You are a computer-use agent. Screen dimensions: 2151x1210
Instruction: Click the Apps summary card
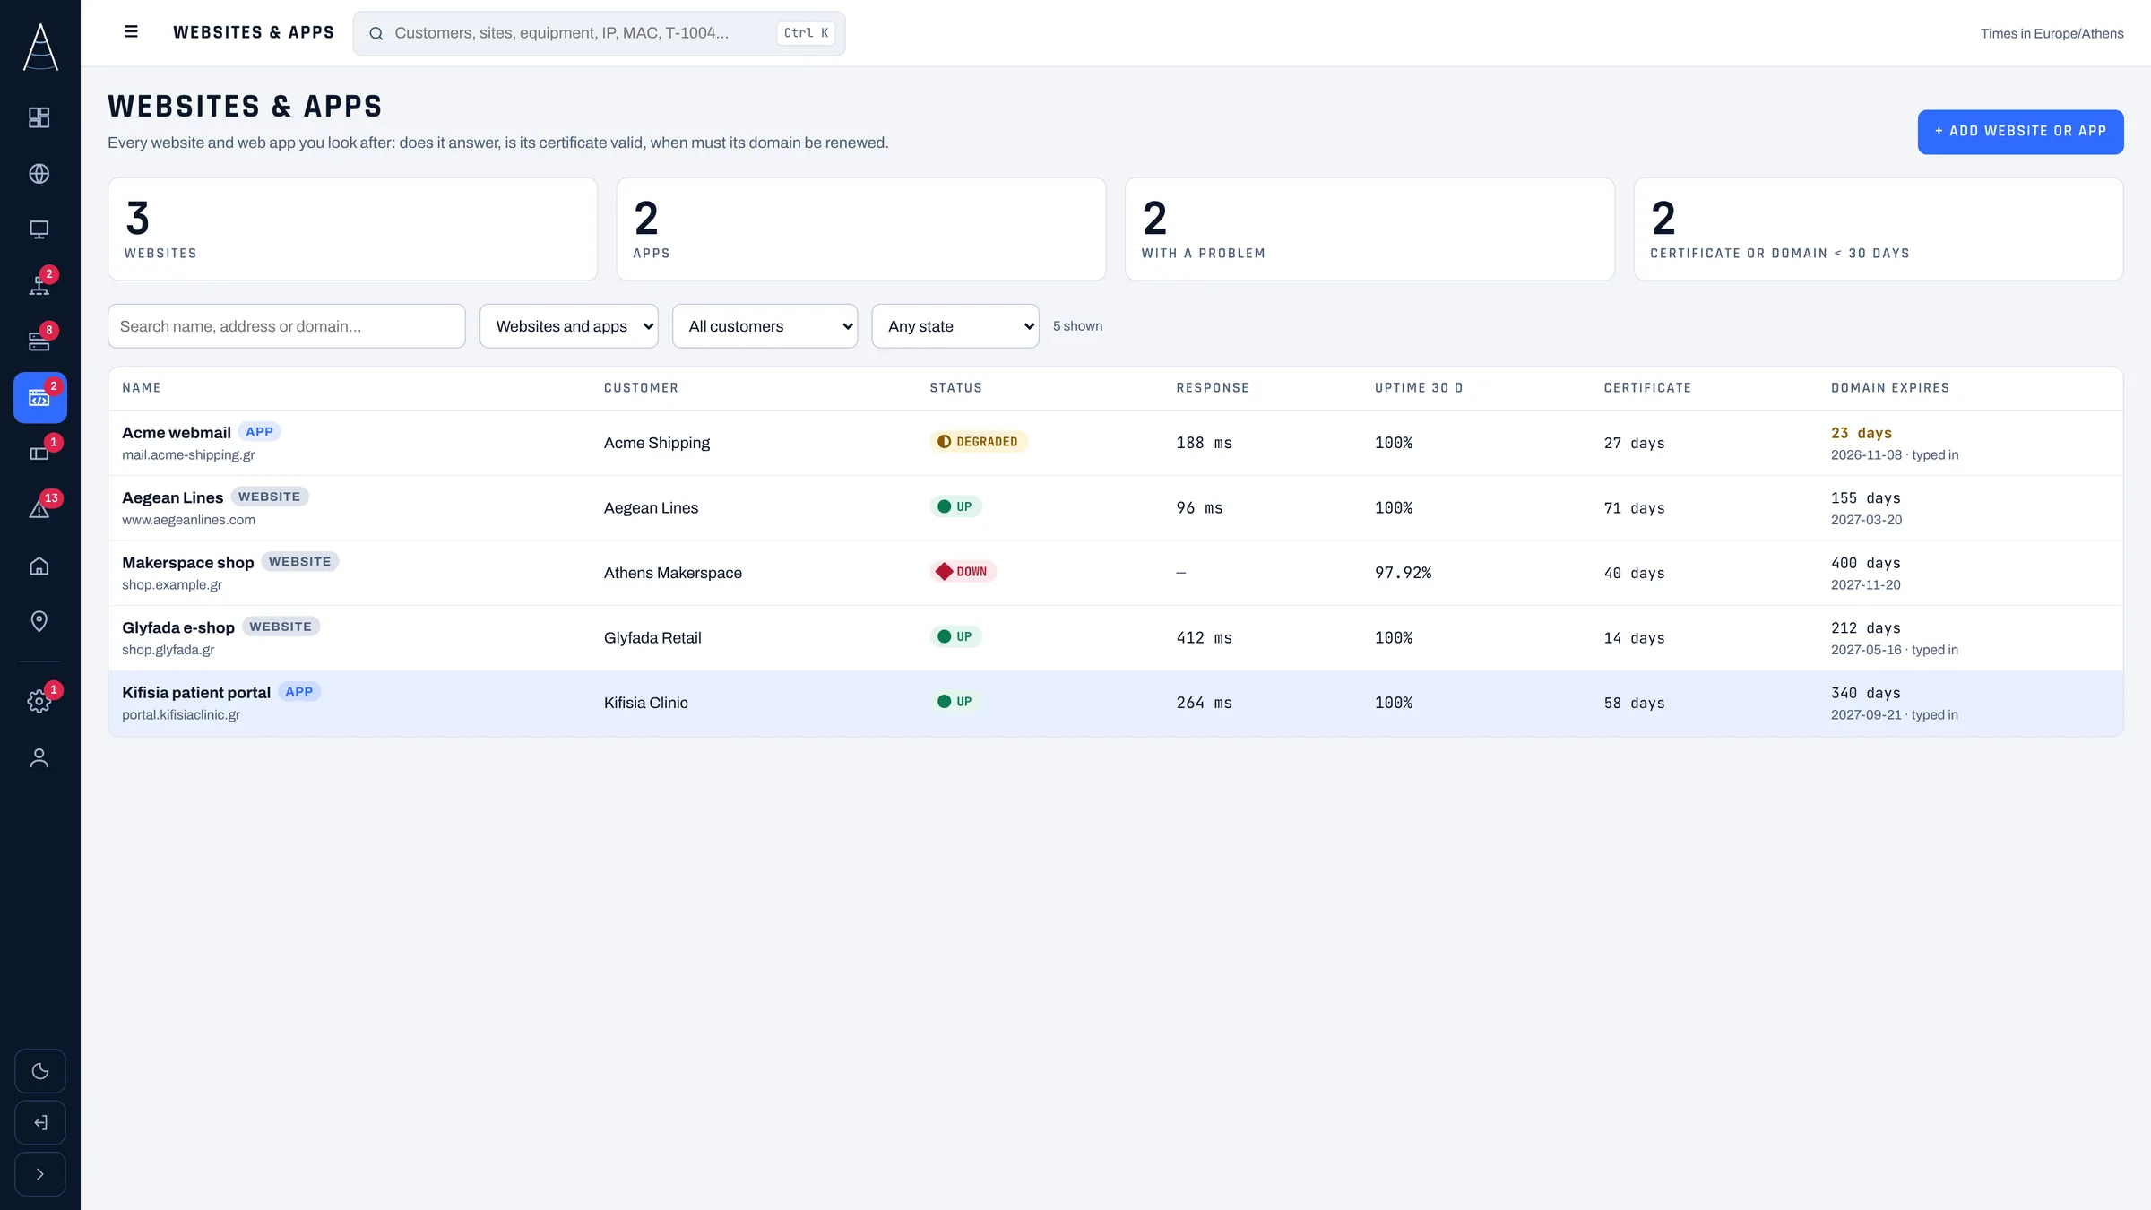(x=860, y=229)
